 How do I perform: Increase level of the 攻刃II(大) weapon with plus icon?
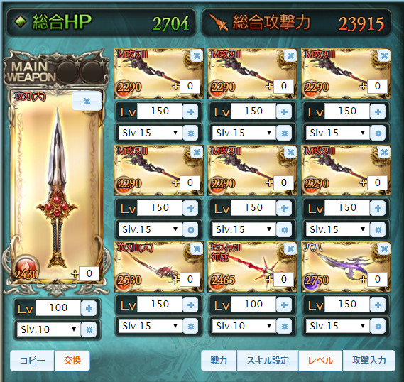(190, 305)
